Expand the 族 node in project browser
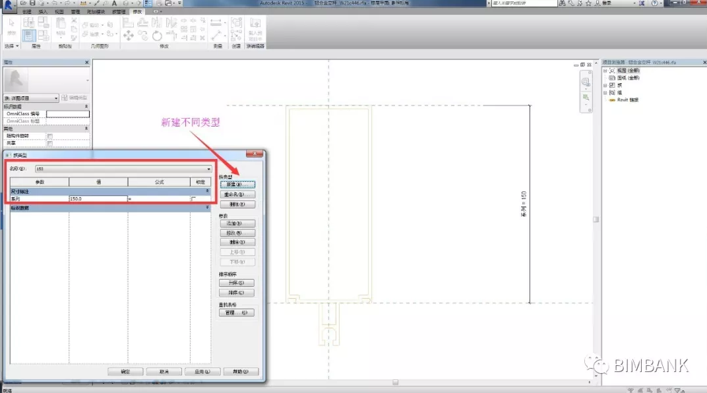This screenshot has height=393, width=707. (x=605, y=85)
